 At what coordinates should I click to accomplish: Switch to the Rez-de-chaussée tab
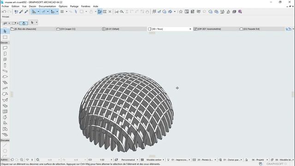tap(33, 29)
